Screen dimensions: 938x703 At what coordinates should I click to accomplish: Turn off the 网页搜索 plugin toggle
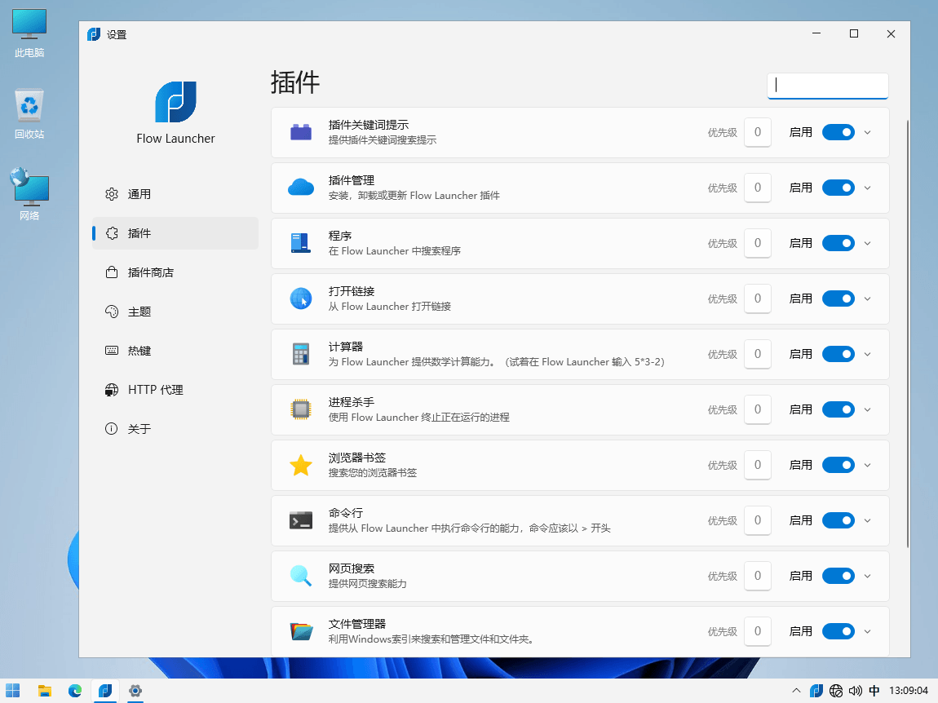coord(838,576)
